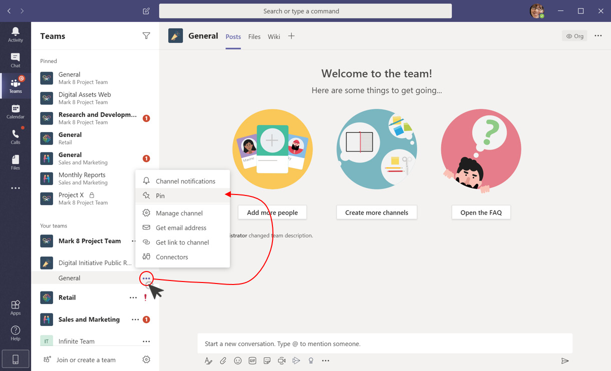Open more options for General channel row
The image size is (611, 371).
coord(146,278)
